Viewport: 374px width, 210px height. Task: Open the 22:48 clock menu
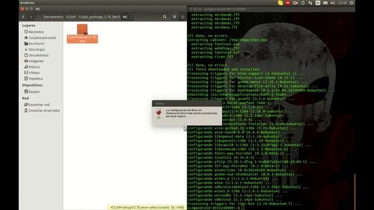pyautogui.click(x=342, y=3)
